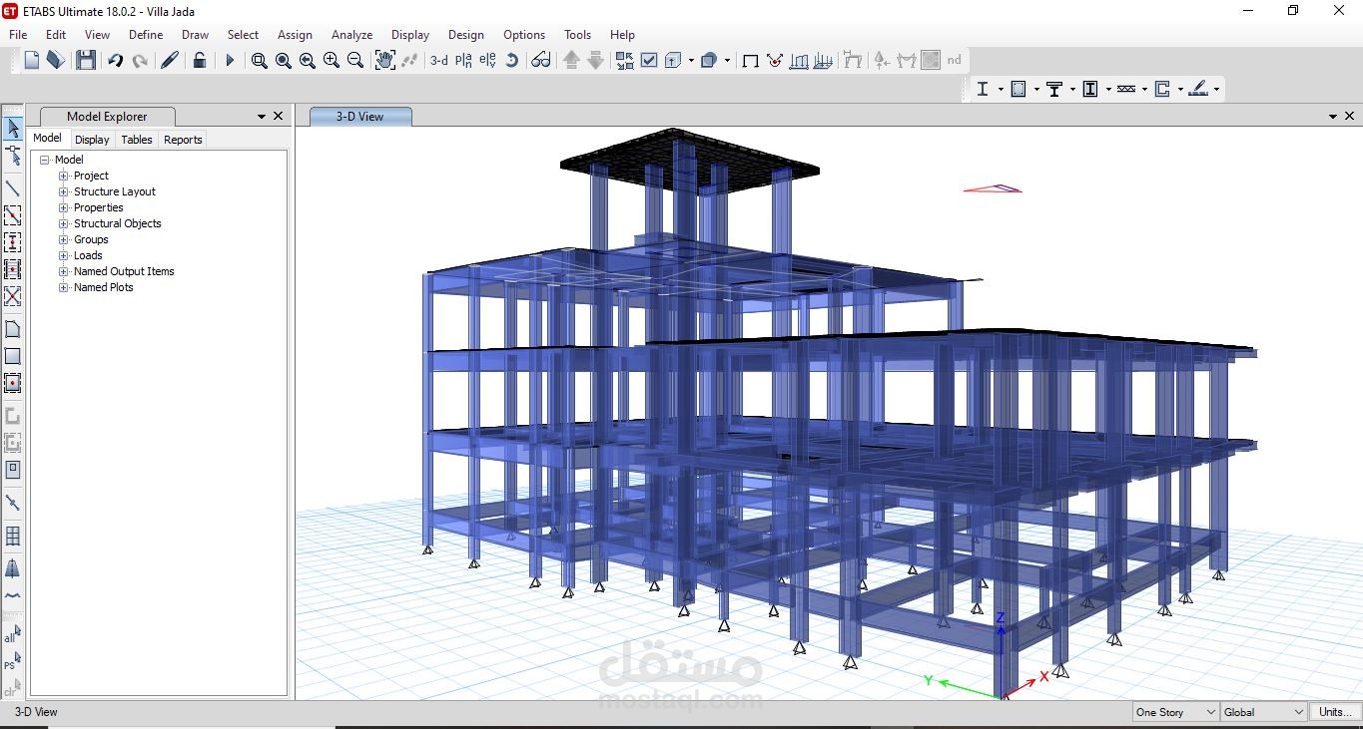The height and width of the screenshot is (729, 1363).
Task: Click the Zoom In magnifier icon
Action: (x=331, y=61)
